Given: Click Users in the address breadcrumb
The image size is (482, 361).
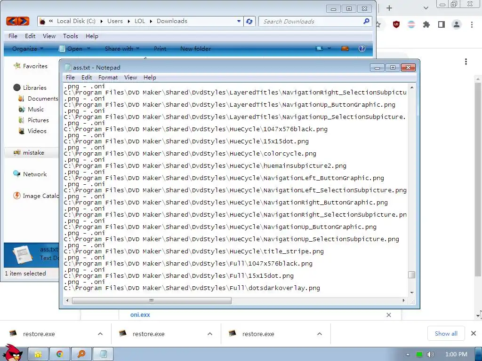Looking at the screenshot, I should point(115,21).
